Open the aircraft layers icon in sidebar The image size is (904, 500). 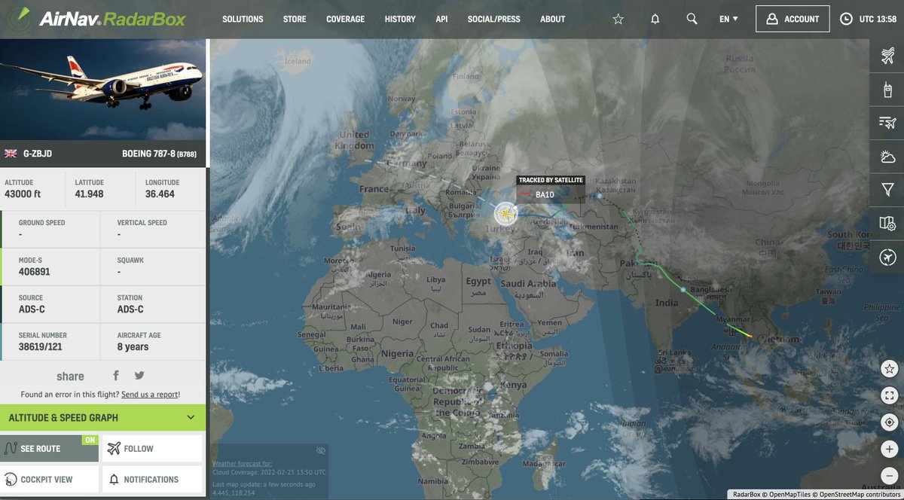click(x=887, y=54)
